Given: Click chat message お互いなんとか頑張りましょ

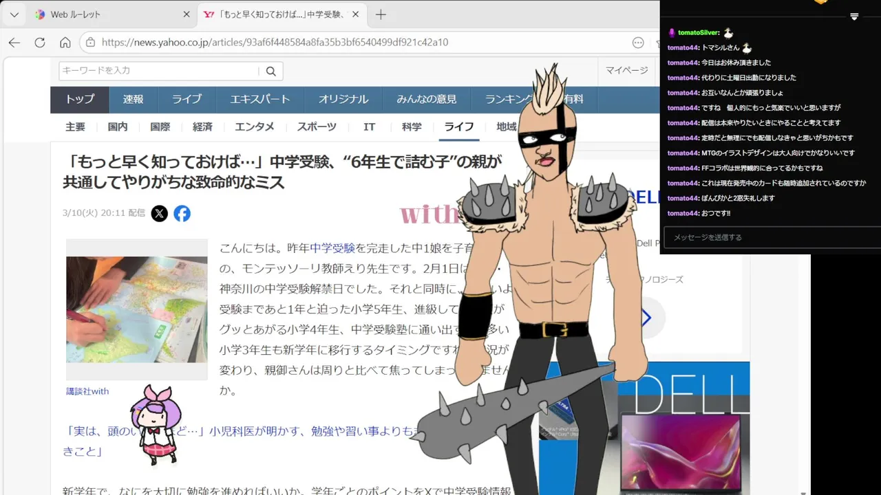Looking at the screenshot, I should pos(742,93).
